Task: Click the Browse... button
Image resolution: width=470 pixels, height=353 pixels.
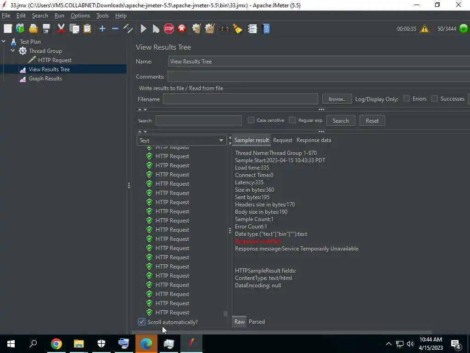Action: pyautogui.click(x=337, y=99)
